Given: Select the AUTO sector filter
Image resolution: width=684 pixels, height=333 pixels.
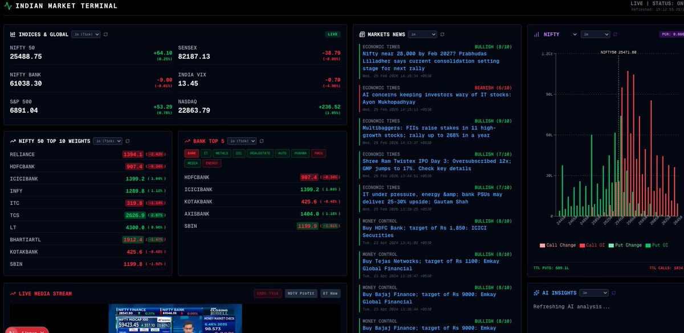Looking at the screenshot, I should click(282, 153).
